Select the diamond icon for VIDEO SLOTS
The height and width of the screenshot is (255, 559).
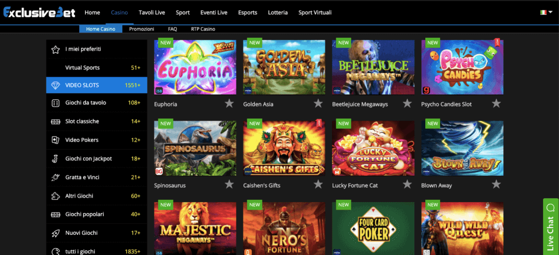coord(56,85)
